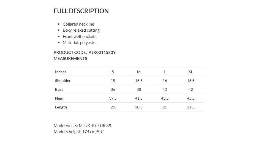Click the Boxy relaxed cutting bullet
The image size is (253, 142).
81,30
